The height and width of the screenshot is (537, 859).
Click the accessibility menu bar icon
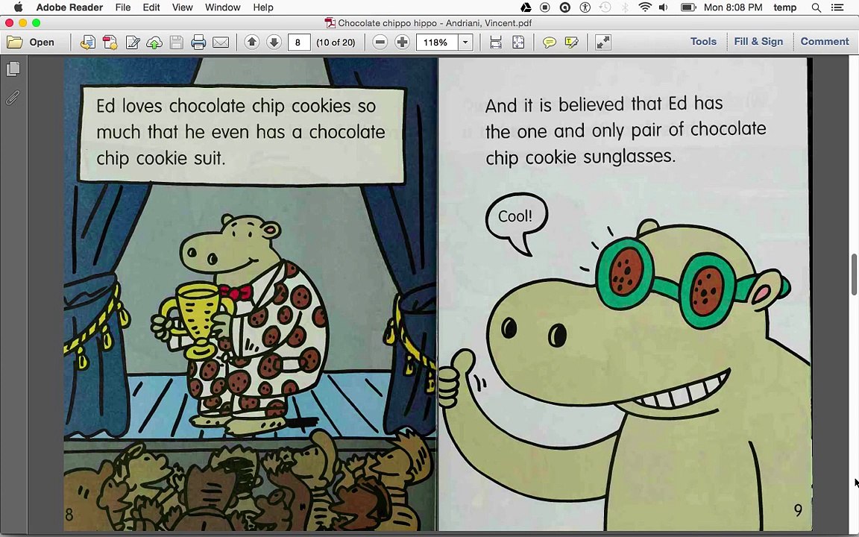click(585, 7)
